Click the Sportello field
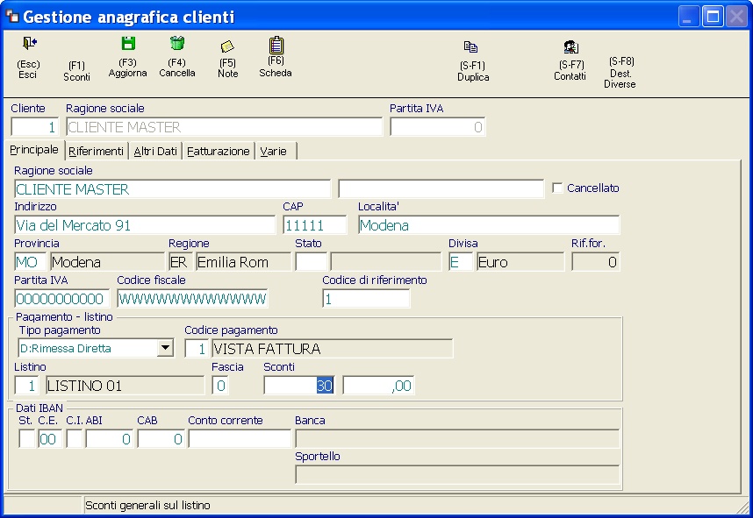Screen dimensions: 753x518 click(x=457, y=475)
